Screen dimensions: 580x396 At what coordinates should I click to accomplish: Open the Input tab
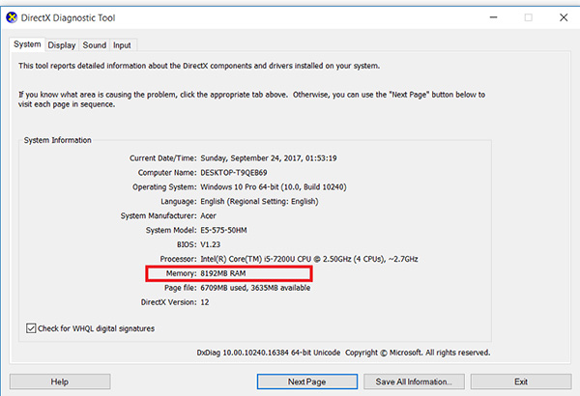click(x=122, y=45)
